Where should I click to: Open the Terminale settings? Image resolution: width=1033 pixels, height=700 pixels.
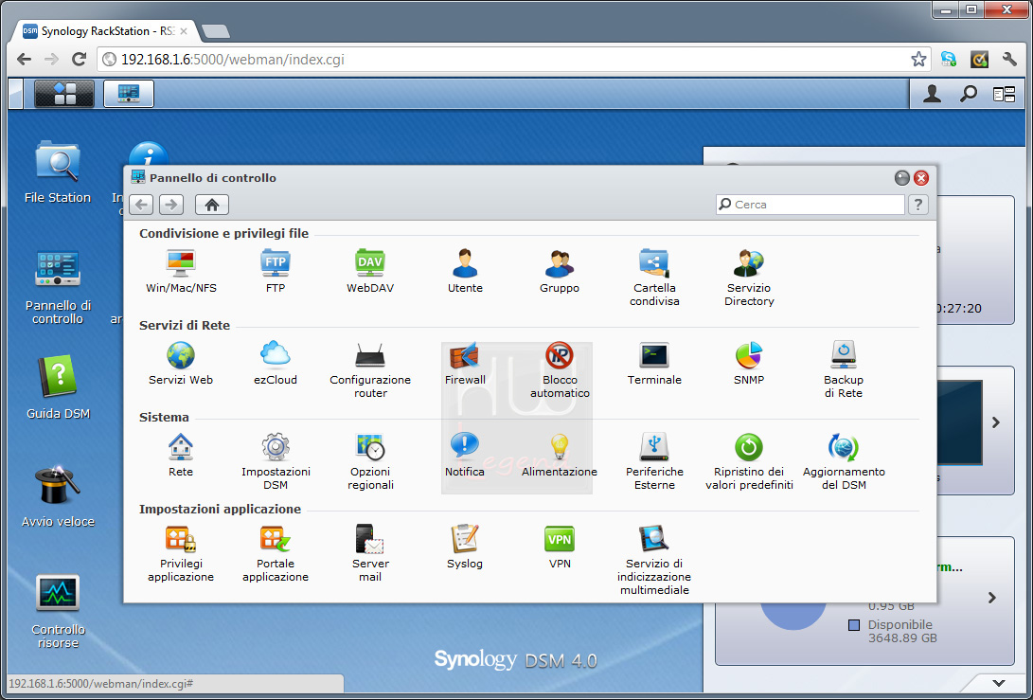[654, 363]
